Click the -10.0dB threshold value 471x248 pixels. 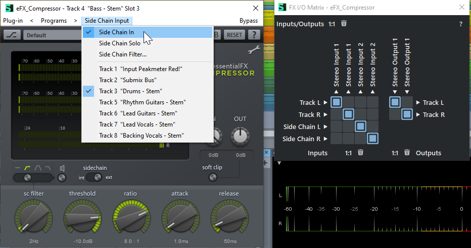[x=82, y=241]
